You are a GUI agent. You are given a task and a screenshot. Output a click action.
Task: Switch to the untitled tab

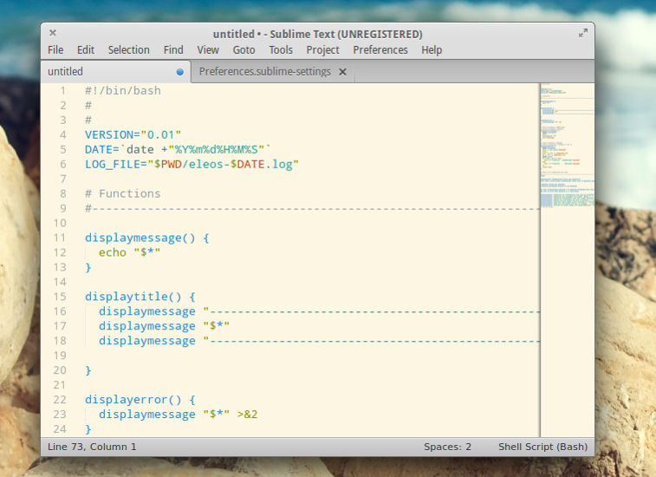(x=115, y=72)
